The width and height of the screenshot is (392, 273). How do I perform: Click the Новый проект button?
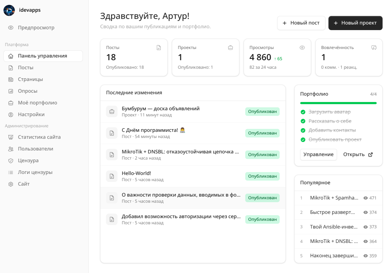pos(355,23)
